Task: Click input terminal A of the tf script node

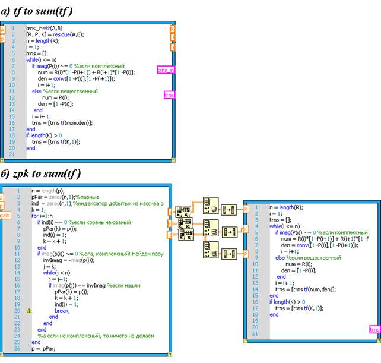Action: pyautogui.click(x=2, y=30)
